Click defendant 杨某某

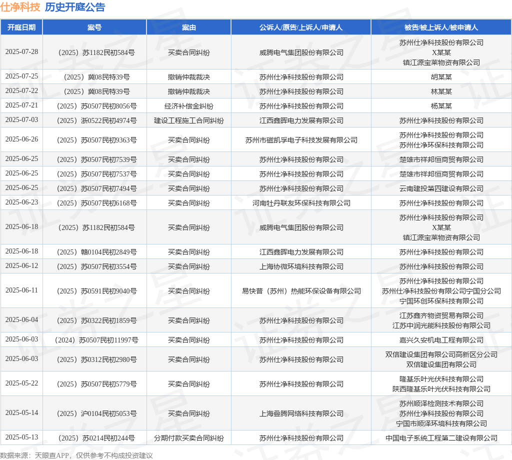click(441, 106)
